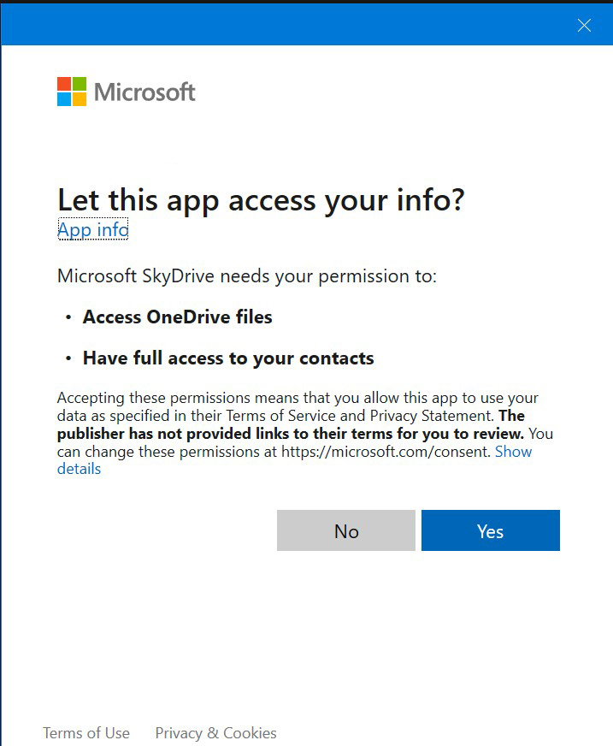
Task: Open the Terms of Use footer link
Action: [x=86, y=733]
